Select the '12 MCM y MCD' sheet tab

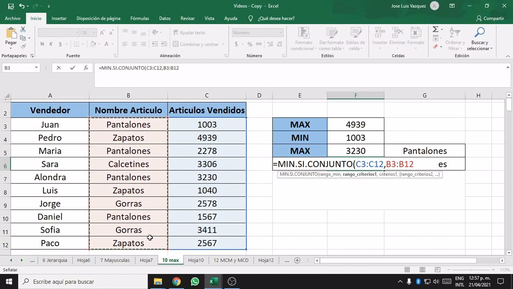click(x=231, y=260)
